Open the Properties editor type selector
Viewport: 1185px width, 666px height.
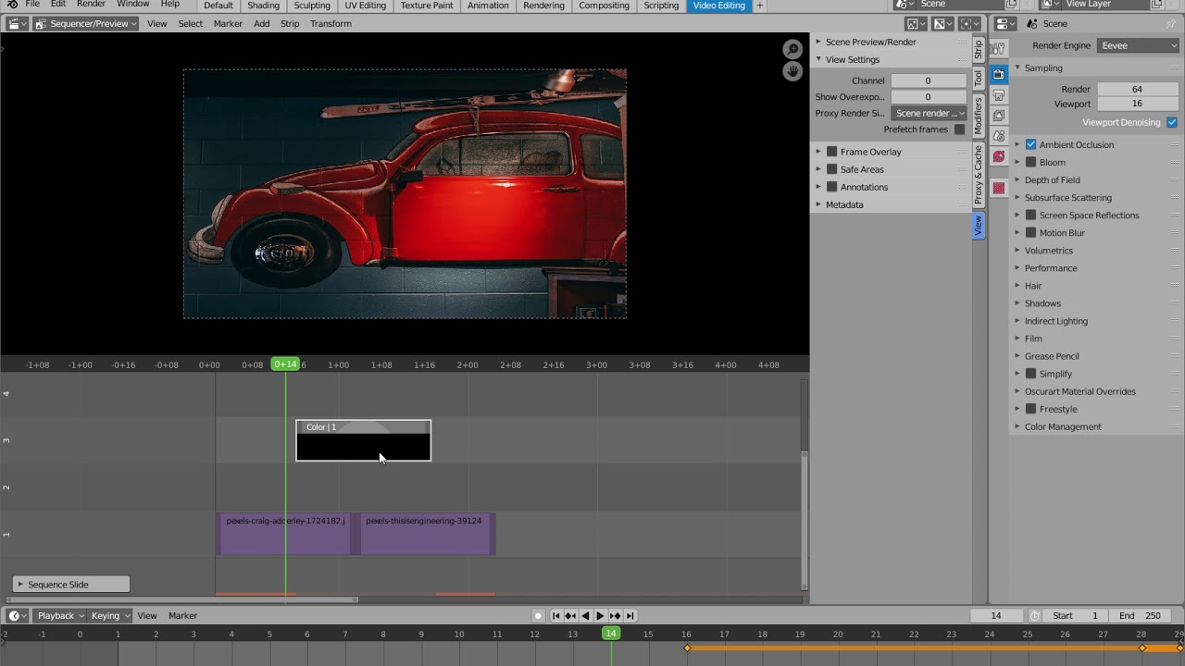click(x=1006, y=24)
